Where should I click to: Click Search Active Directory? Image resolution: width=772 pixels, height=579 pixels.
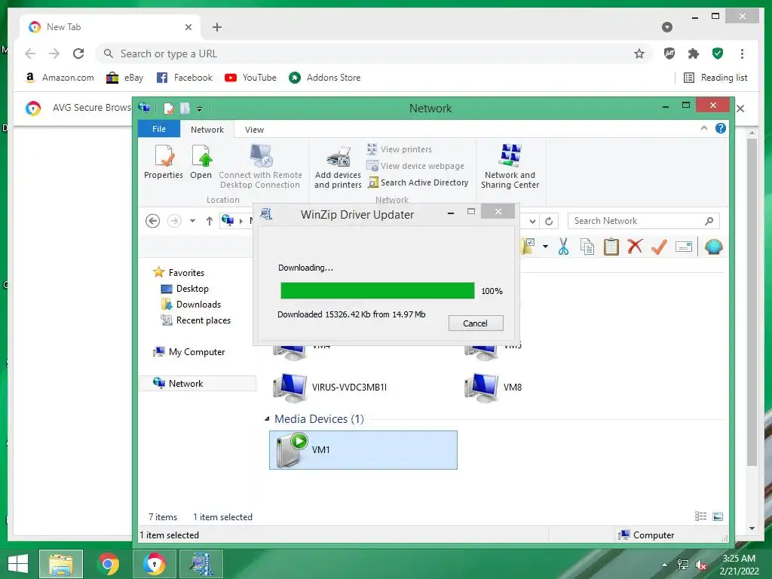418,182
